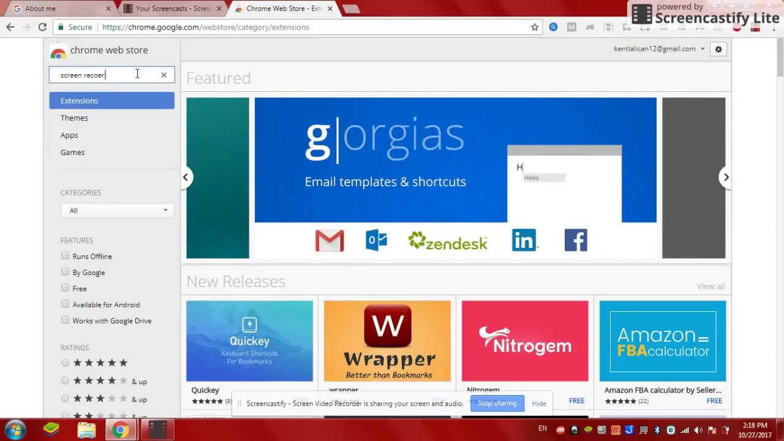
Task: Click the Gmail icon in the Gorgias banner
Action: point(330,241)
